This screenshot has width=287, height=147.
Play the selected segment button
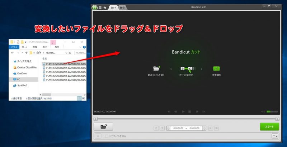[x=211, y=128]
